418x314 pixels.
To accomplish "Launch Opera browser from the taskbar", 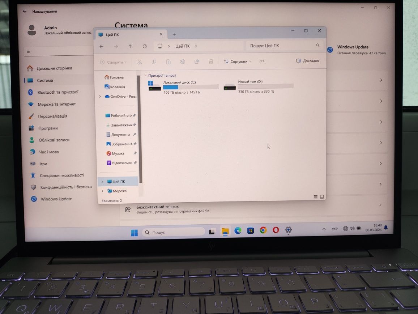I will pyautogui.click(x=276, y=230).
